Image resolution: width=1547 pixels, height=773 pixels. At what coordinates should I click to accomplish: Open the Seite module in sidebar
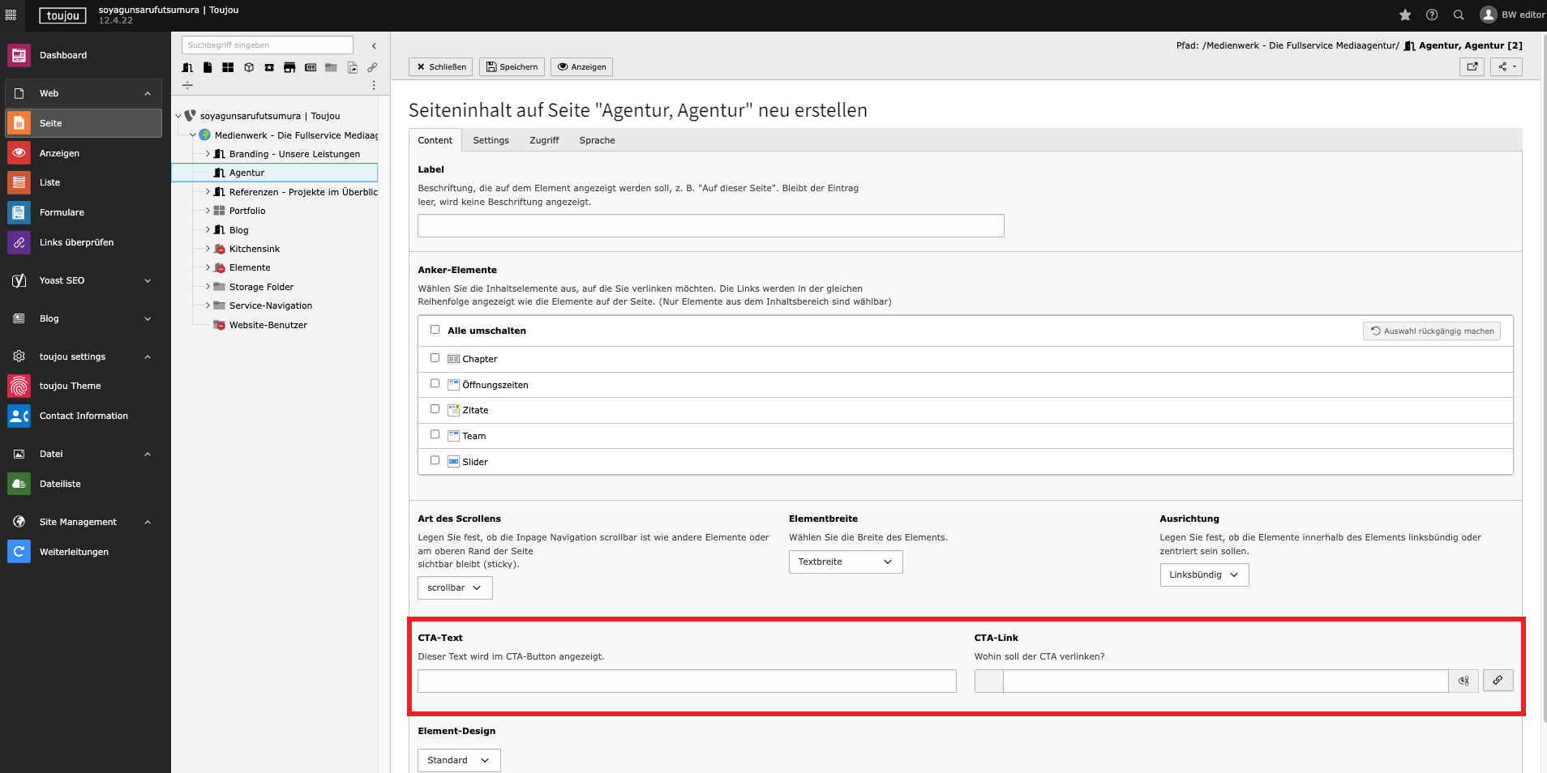click(x=84, y=123)
